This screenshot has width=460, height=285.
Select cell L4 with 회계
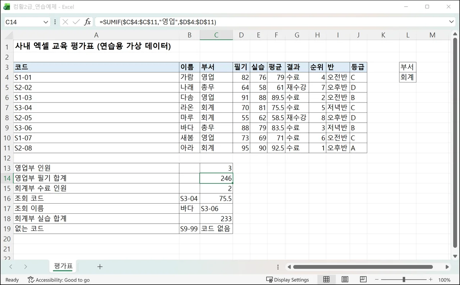click(407, 77)
